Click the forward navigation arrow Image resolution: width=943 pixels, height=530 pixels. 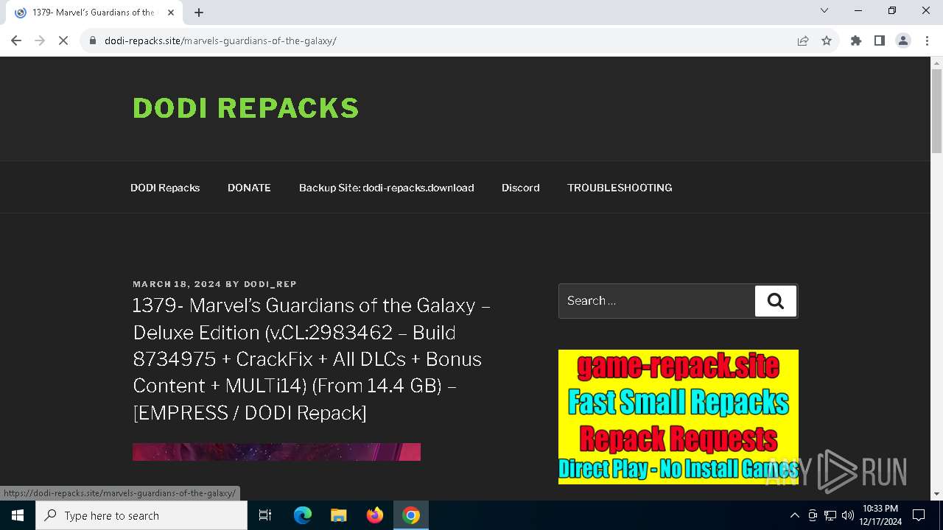coord(40,40)
